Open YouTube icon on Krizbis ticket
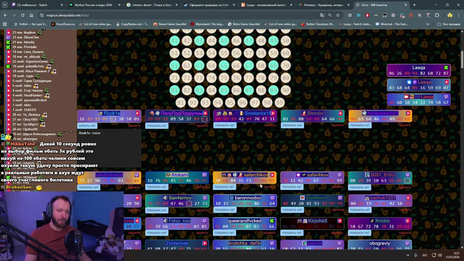The width and height of the screenshot is (464, 261). [x=408, y=221]
